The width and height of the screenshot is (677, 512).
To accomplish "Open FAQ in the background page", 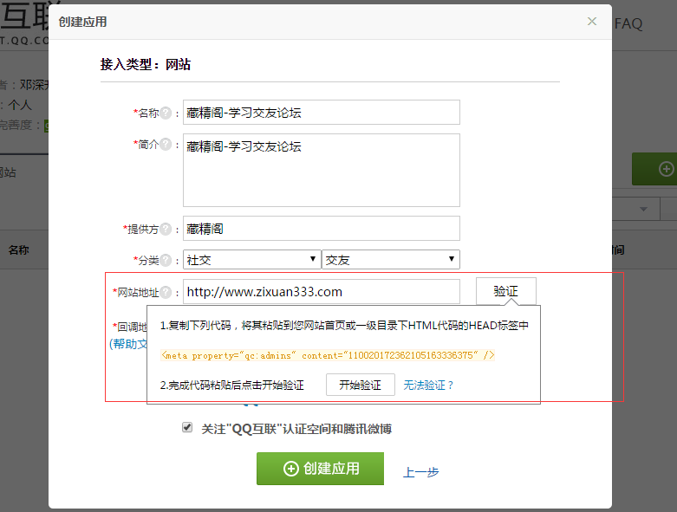I will click(628, 23).
